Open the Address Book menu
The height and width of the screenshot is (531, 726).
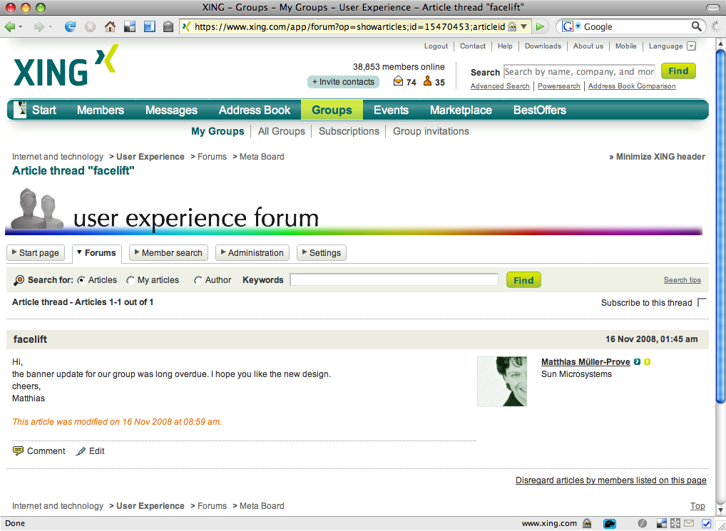click(255, 110)
